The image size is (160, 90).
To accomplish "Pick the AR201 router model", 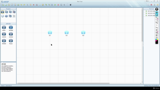I will pyautogui.click(x=4, y=28).
